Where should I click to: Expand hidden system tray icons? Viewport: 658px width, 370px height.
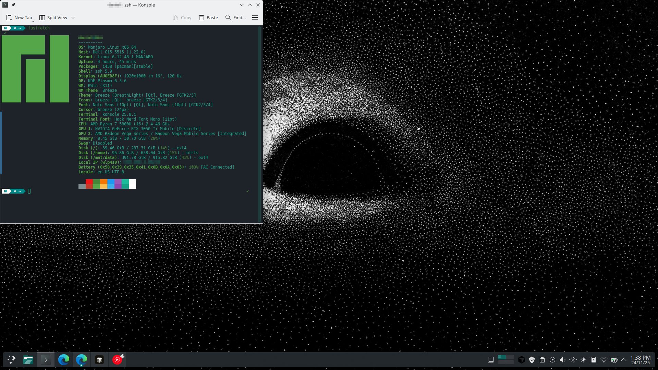[x=624, y=360]
